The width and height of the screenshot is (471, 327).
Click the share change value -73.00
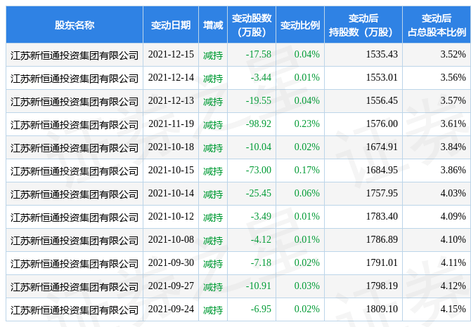coord(258,170)
